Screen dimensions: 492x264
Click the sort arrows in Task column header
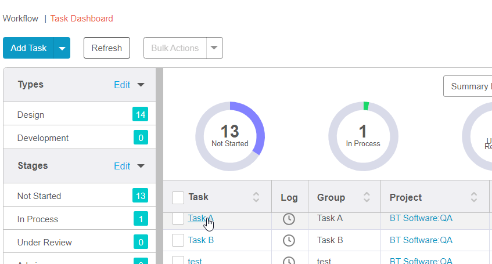pyautogui.click(x=256, y=197)
